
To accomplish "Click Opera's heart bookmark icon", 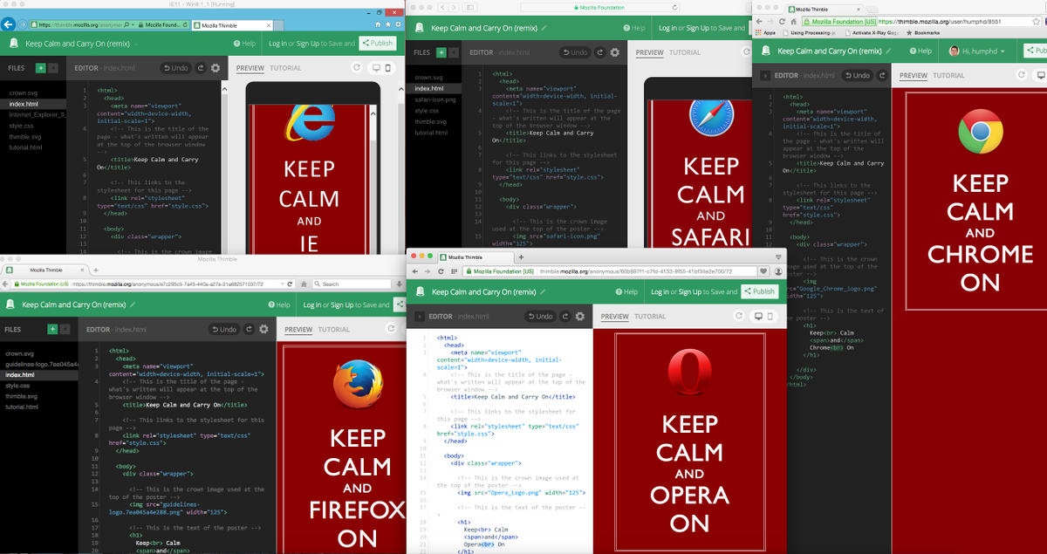I will tap(763, 271).
